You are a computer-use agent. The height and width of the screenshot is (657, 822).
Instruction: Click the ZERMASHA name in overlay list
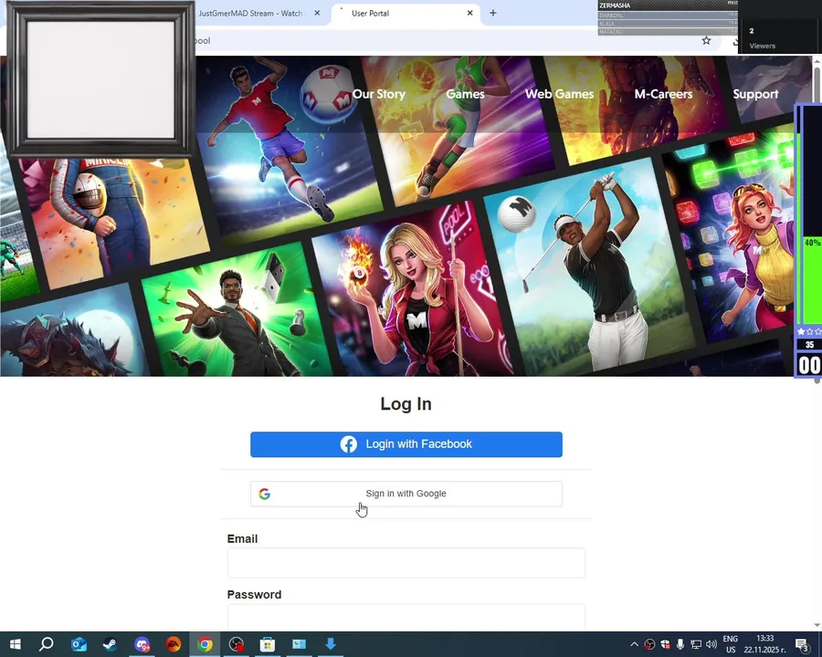tap(615, 5)
